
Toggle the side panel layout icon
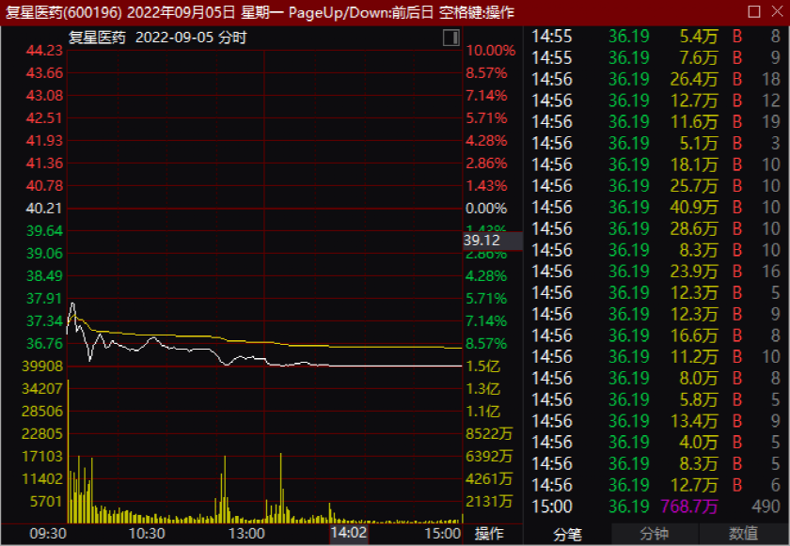[x=450, y=38]
